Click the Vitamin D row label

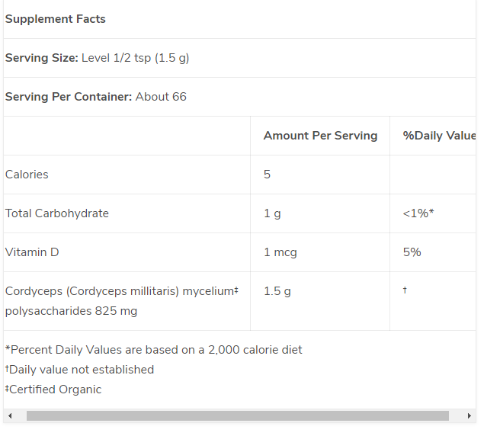(32, 252)
